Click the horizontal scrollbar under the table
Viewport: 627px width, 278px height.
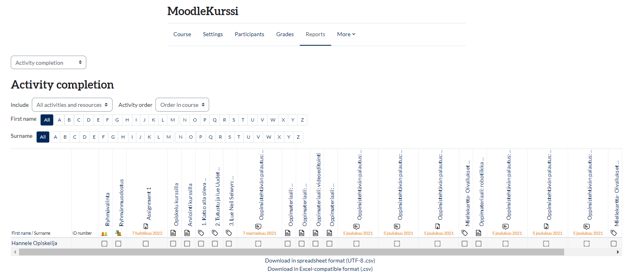coord(291,252)
